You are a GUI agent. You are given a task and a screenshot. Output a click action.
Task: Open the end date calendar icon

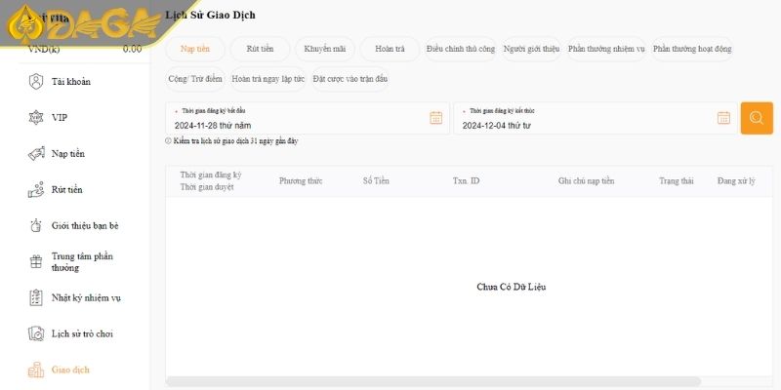[x=723, y=118]
